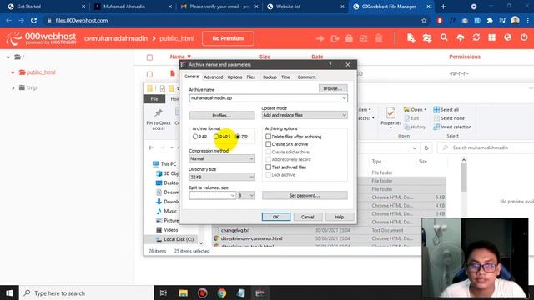This screenshot has width=534, height=300.
Task: Click the Set password... button
Action: click(305, 195)
